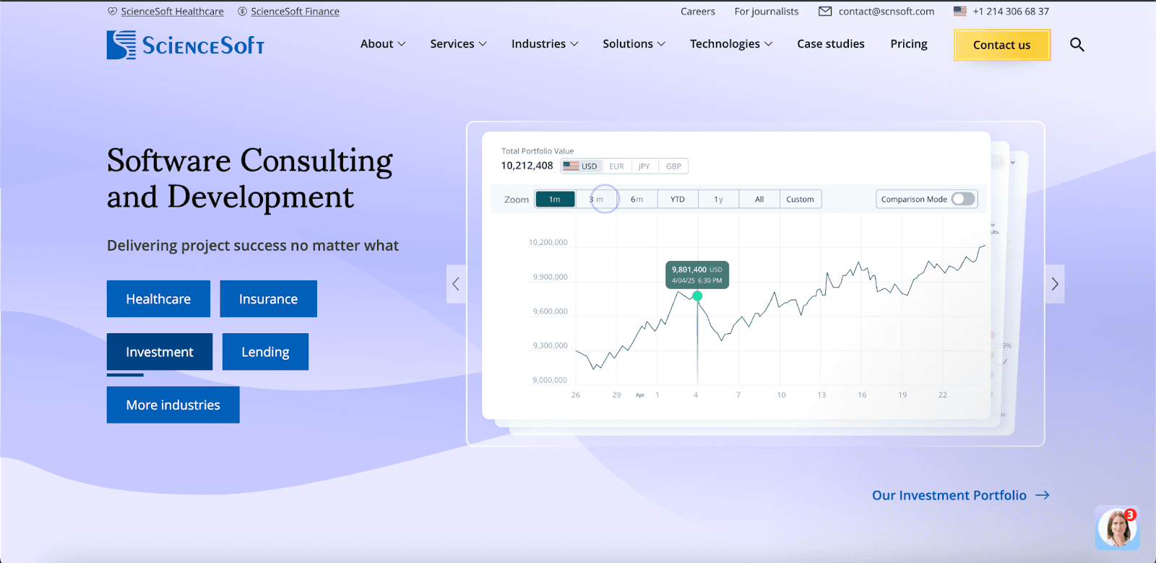Set chart zoom to 1y
This screenshot has height=563, width=1156.
(x=718, y=199)
